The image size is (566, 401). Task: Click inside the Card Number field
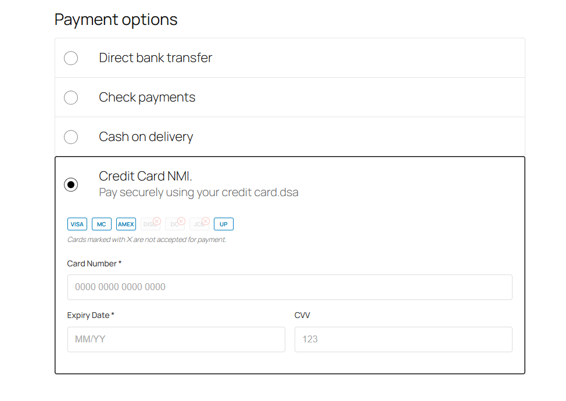pos(289,287)
